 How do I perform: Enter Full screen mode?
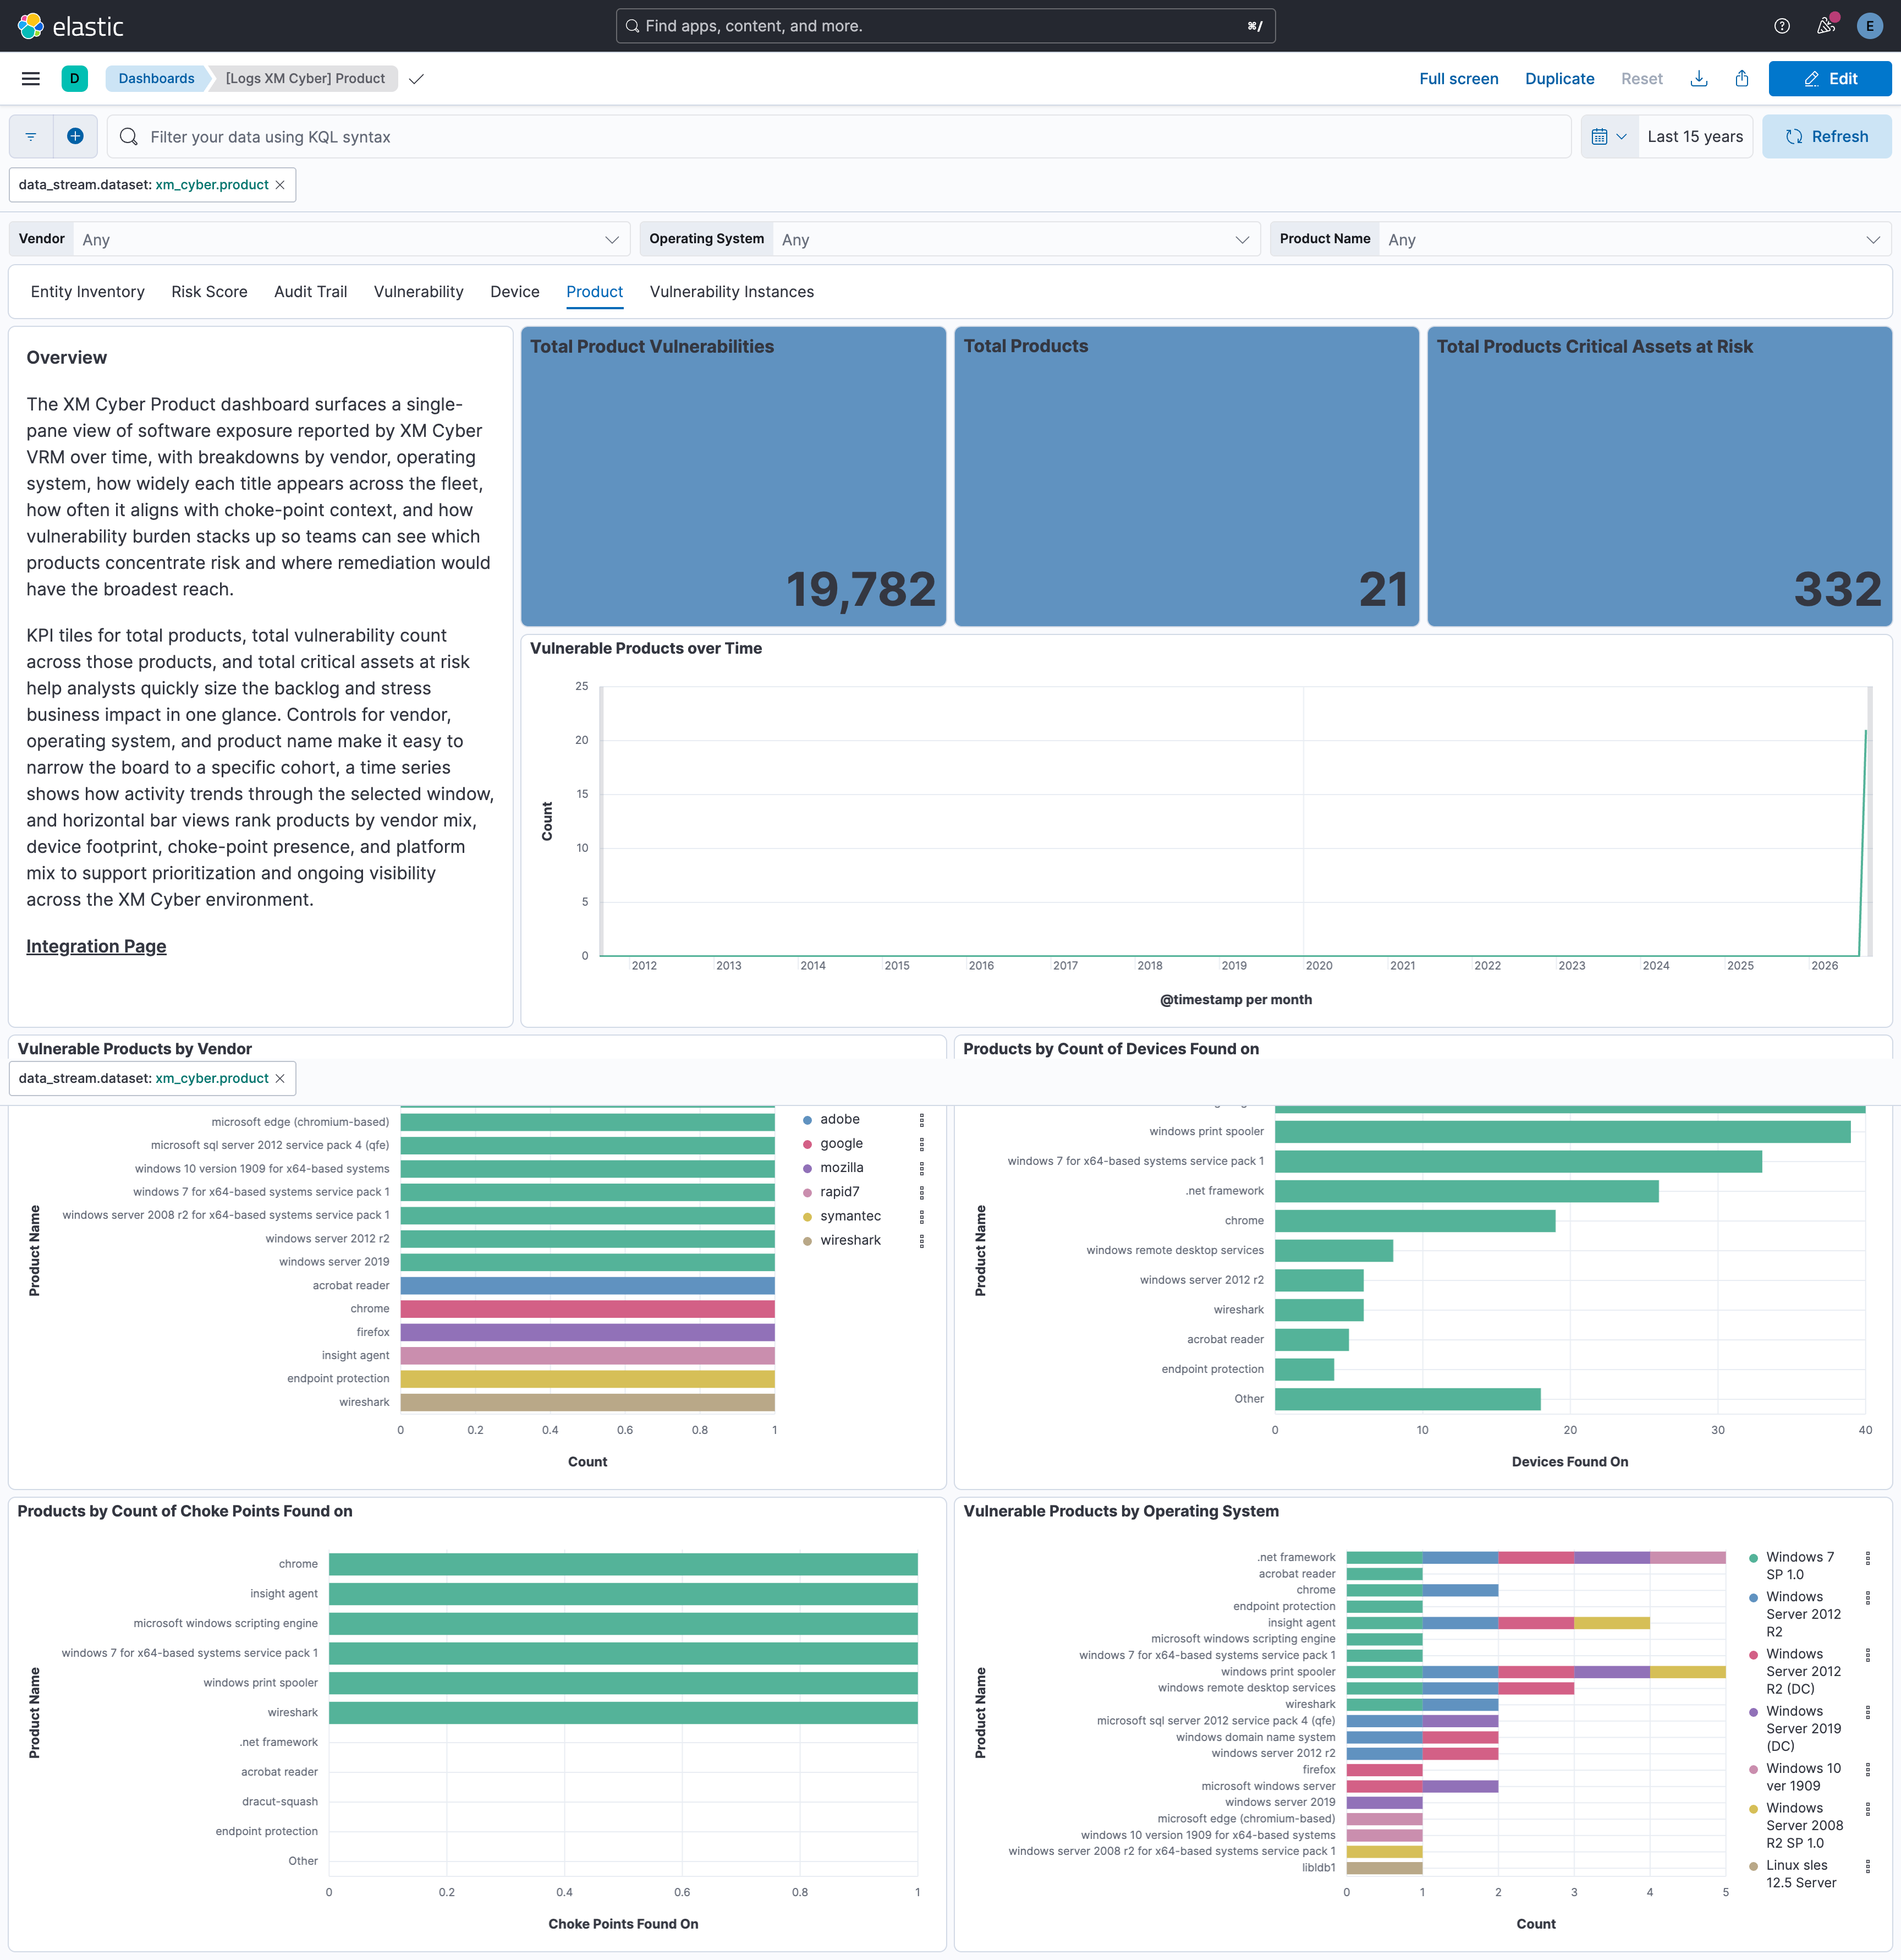[x=1458, y=79]
